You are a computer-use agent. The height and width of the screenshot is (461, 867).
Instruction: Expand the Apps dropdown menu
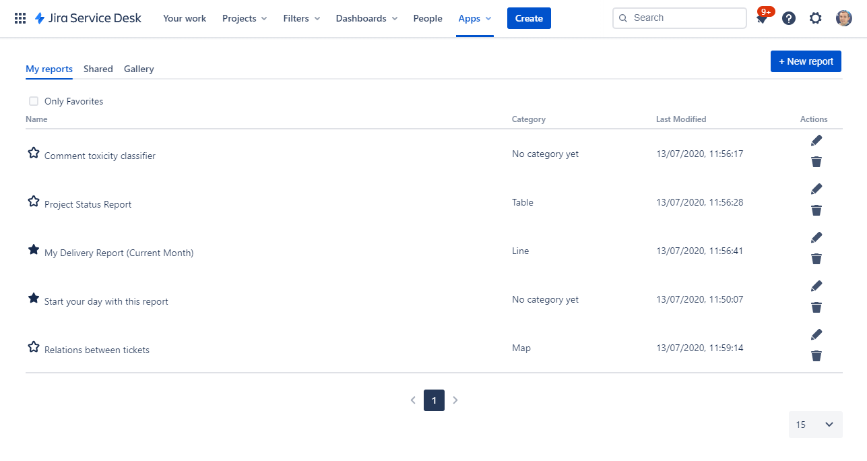475,18
